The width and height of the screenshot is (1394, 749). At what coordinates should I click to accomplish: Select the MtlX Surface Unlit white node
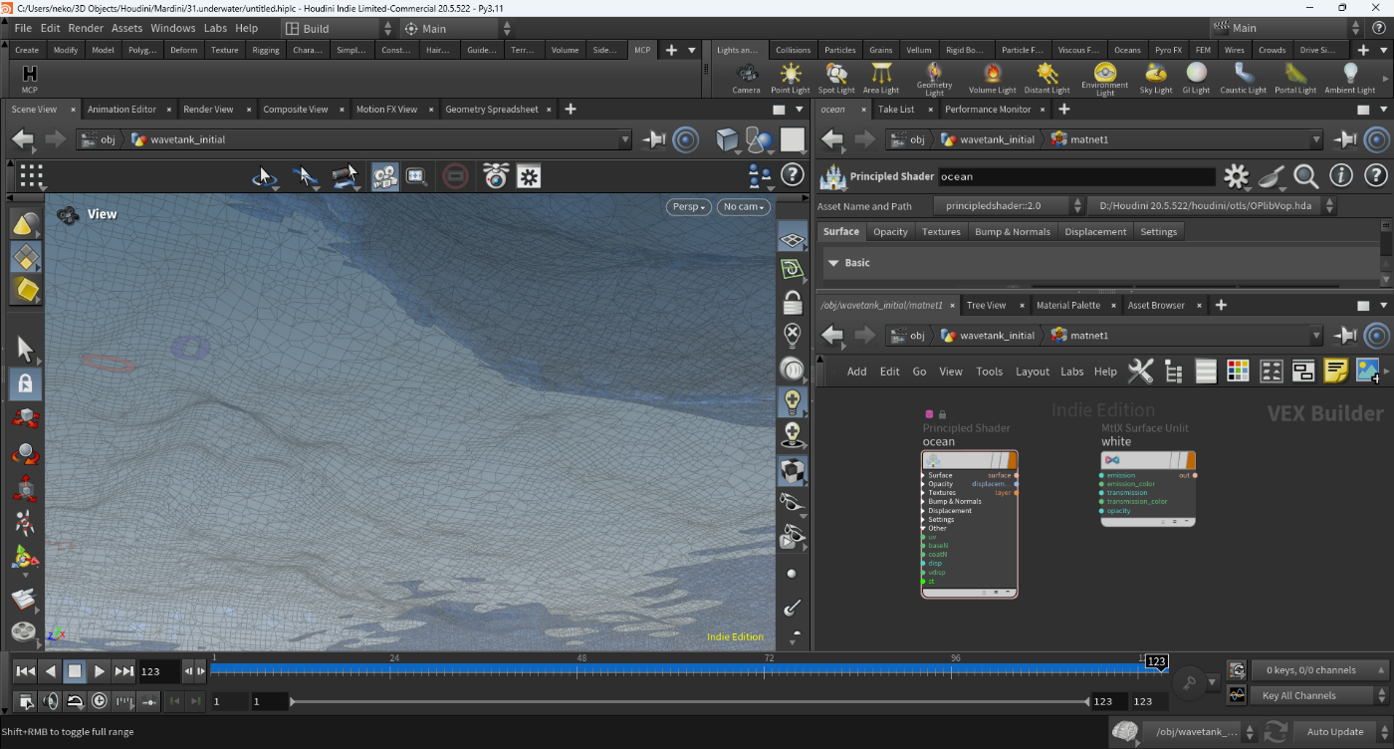[x=1147, y=488]
